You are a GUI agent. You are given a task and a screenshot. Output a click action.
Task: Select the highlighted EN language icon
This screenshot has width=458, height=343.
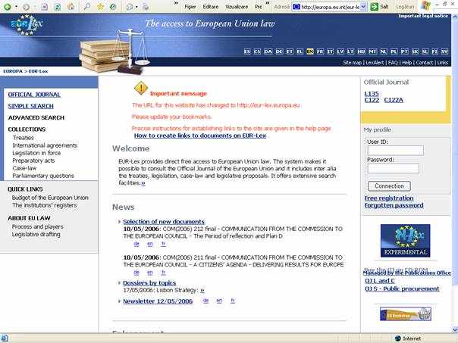point(310,51)
